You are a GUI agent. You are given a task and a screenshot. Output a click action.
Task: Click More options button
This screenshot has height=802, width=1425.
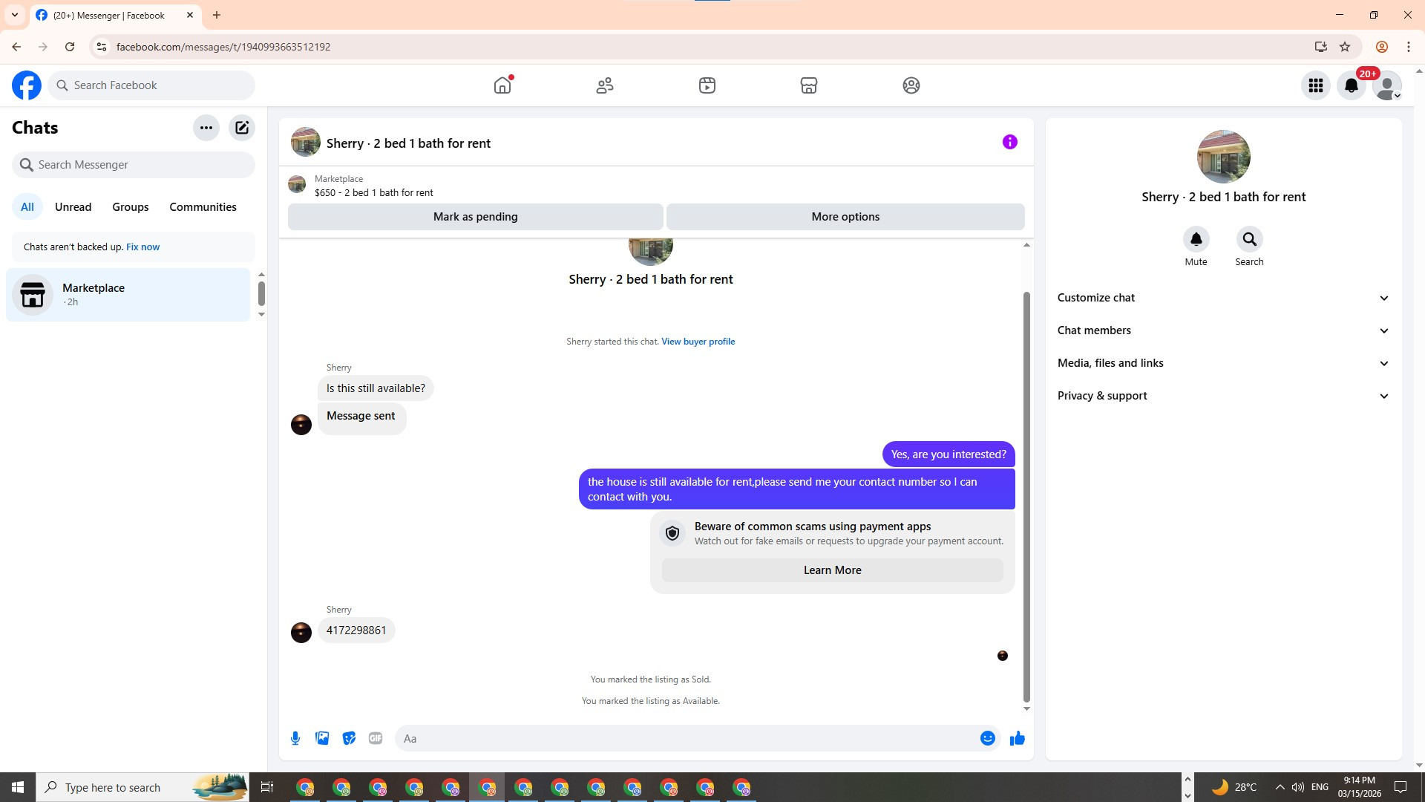pos(845,217)
